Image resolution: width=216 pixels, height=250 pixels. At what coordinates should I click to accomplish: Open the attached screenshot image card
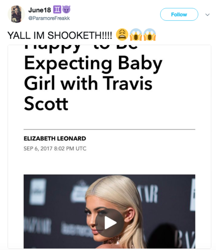109,147
